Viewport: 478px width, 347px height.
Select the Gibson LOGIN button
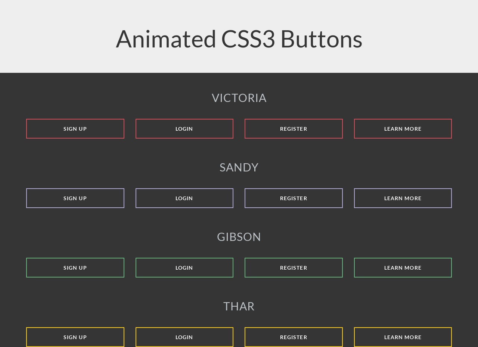pyautogui.click(x=184, y=267)
